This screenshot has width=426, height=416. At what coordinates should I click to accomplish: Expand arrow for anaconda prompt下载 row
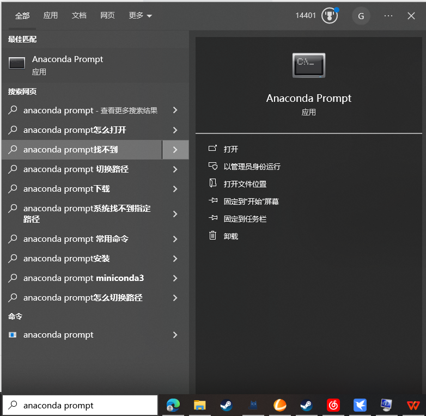[x=175, y=189]
